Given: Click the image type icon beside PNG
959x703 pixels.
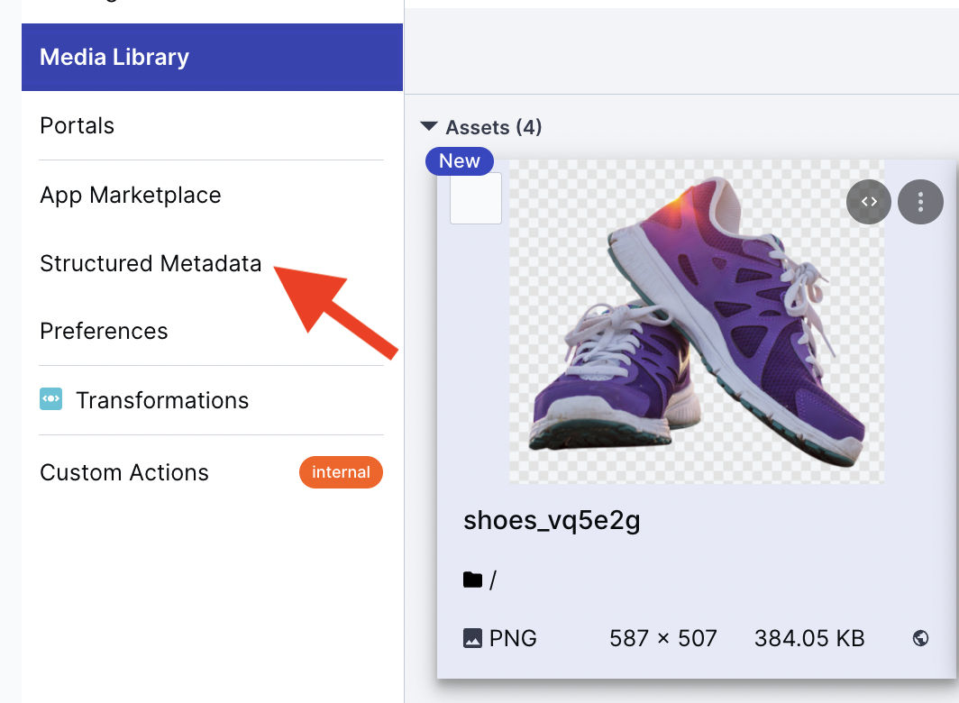Looking at the screenshot, I should point(472,639).
